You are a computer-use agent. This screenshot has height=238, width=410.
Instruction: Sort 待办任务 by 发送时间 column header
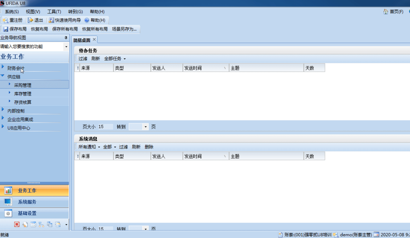[206, 68]
